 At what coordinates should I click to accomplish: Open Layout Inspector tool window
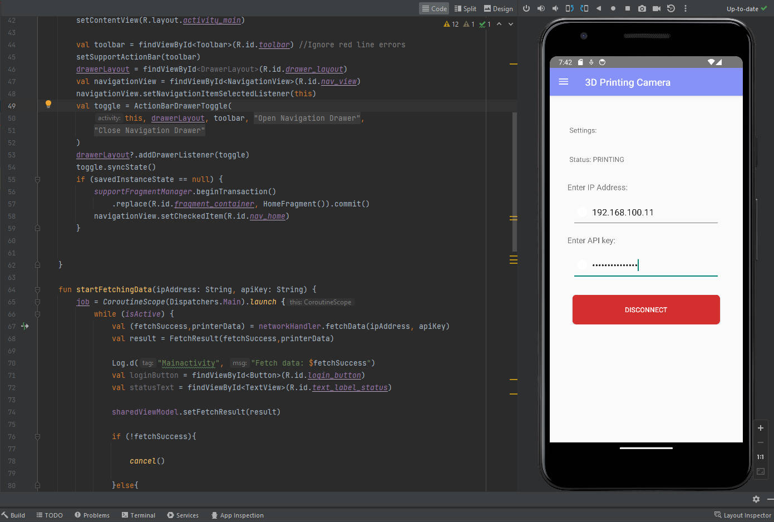pyautogui.click(x=743, y=515)
